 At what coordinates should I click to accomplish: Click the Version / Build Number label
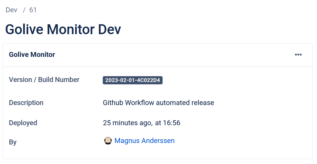tap(44, 80)
